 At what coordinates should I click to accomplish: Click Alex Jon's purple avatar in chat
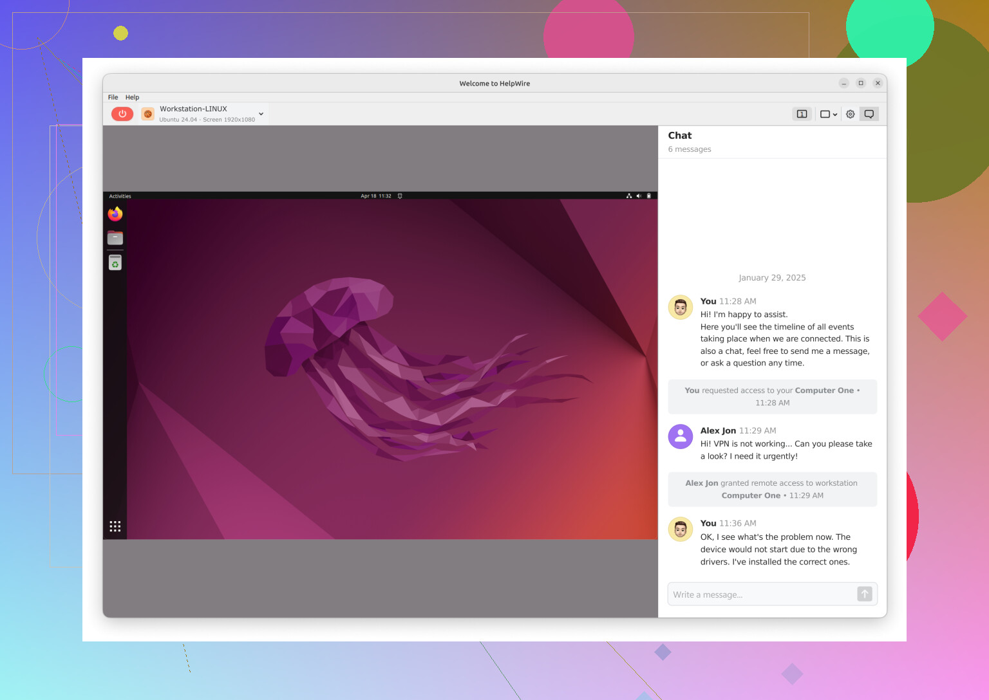(681, 436)
